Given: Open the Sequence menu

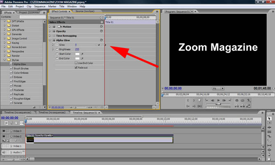Looking at the screenshot, I should [x=40, y=7].
